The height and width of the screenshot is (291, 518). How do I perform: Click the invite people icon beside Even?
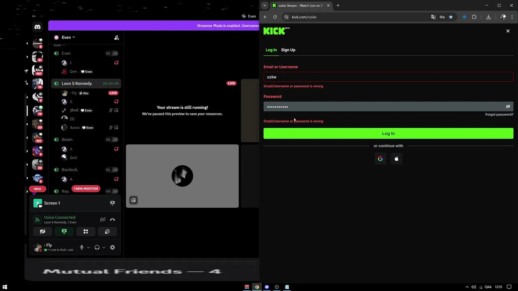click(x=117, y=37)
